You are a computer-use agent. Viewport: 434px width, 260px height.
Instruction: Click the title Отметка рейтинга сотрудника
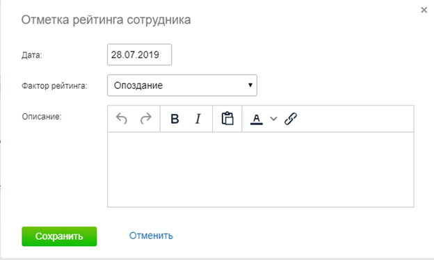click(106, 20)
